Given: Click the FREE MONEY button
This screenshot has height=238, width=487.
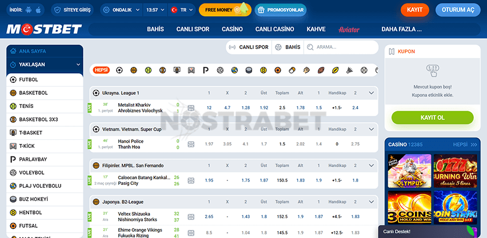Looking at the screenshot, I should click(225, 10).
